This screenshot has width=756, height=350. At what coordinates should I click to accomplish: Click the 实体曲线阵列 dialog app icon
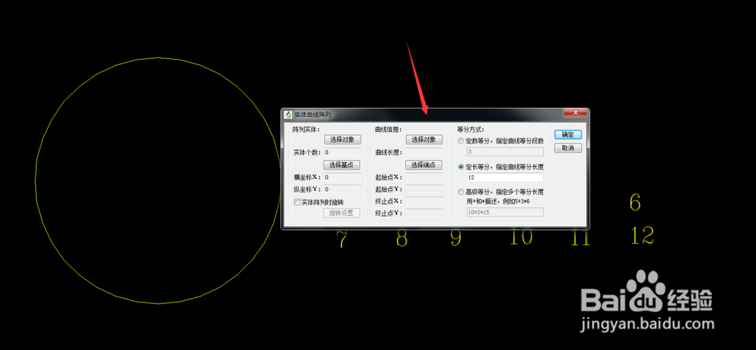pyautogui.click(x=288, y=115)
